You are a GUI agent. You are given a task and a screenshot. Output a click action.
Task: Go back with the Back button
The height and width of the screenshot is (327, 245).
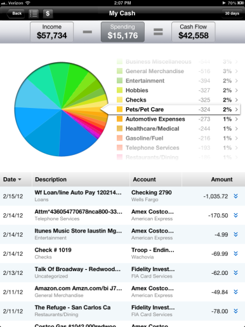click(x=15, y=13)
